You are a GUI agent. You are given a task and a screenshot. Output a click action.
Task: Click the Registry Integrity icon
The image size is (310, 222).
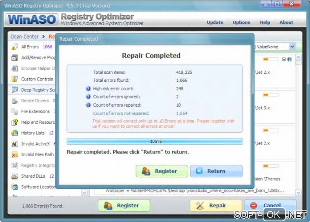pyautogui.click(x=15, y=165)
